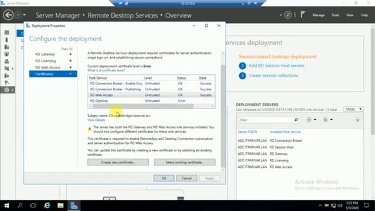Open the All Servers sidebar icon

pyautogui.click(x=6, y=47)
